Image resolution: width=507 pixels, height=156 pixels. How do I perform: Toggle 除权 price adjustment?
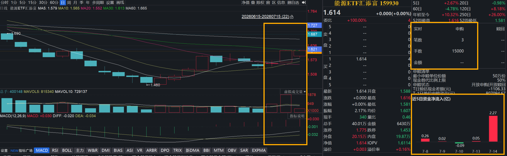[260, 3]
